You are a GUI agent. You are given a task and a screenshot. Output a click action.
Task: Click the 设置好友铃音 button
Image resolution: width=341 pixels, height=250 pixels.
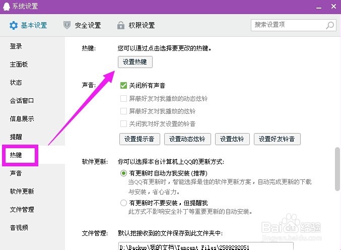[277, 139]
